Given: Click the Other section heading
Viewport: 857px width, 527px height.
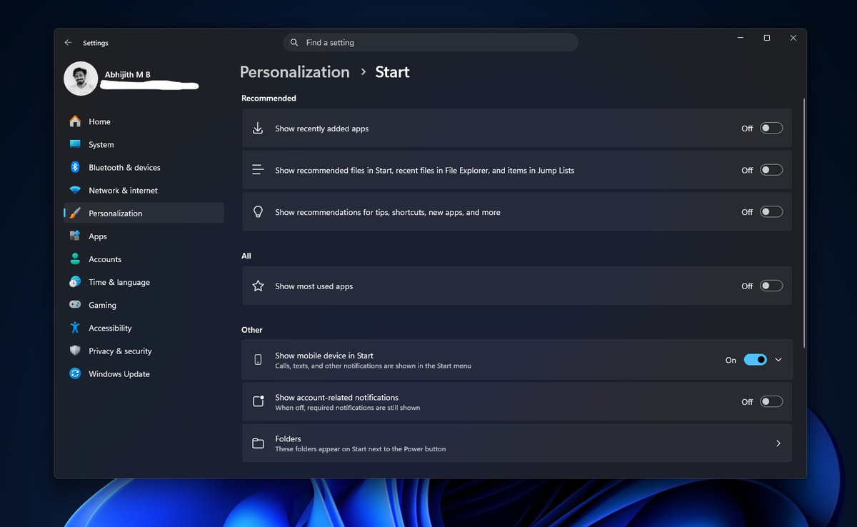Looking at the screenshot, I should [252, 330].
